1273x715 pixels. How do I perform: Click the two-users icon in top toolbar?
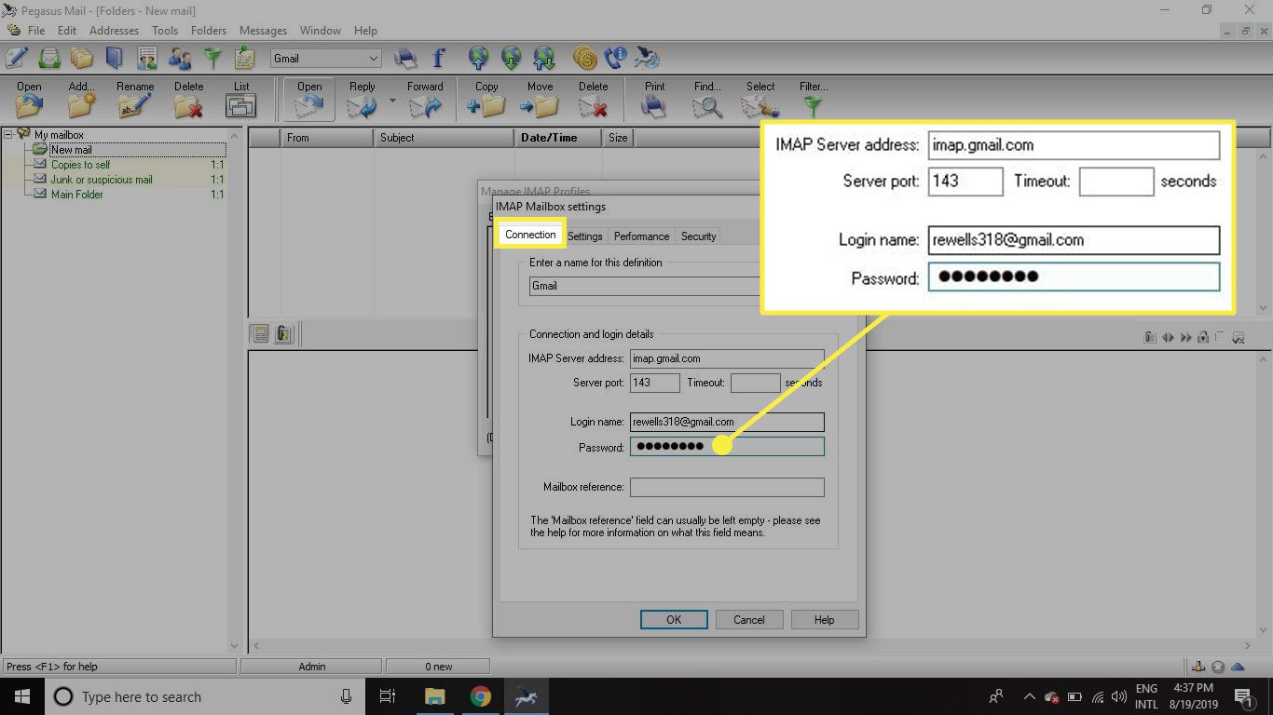click(180, 59)
